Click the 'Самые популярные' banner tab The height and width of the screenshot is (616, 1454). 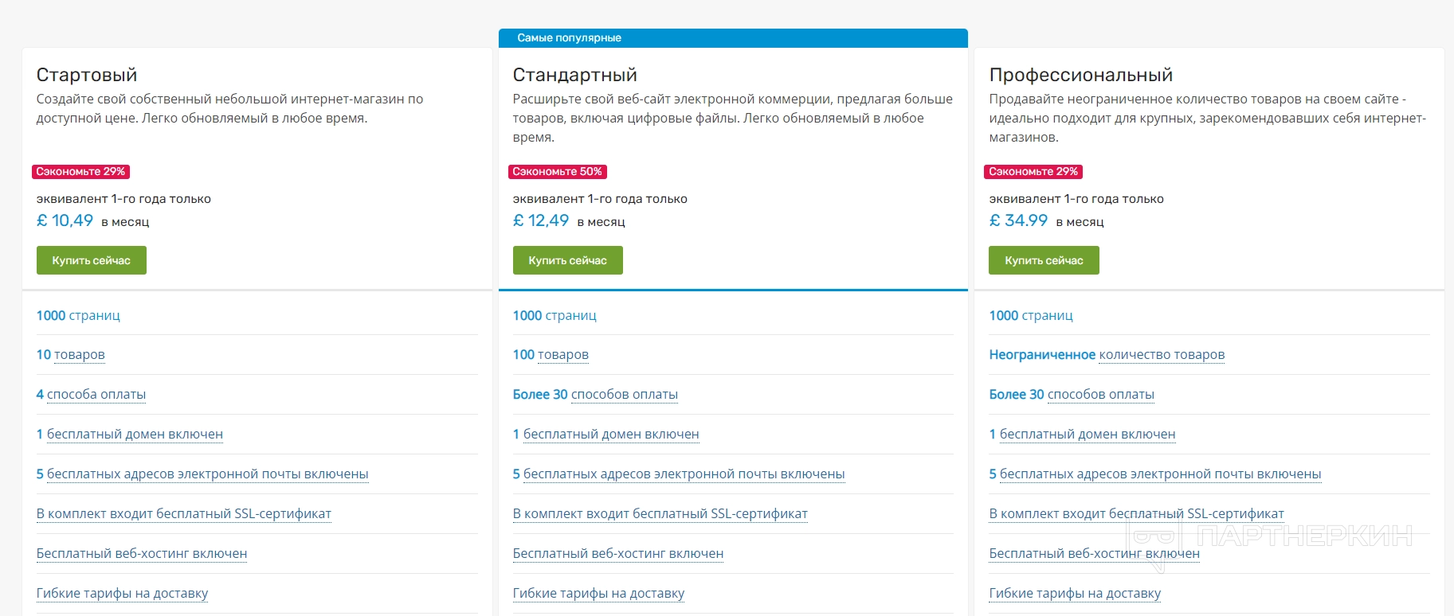coord(569,38)
